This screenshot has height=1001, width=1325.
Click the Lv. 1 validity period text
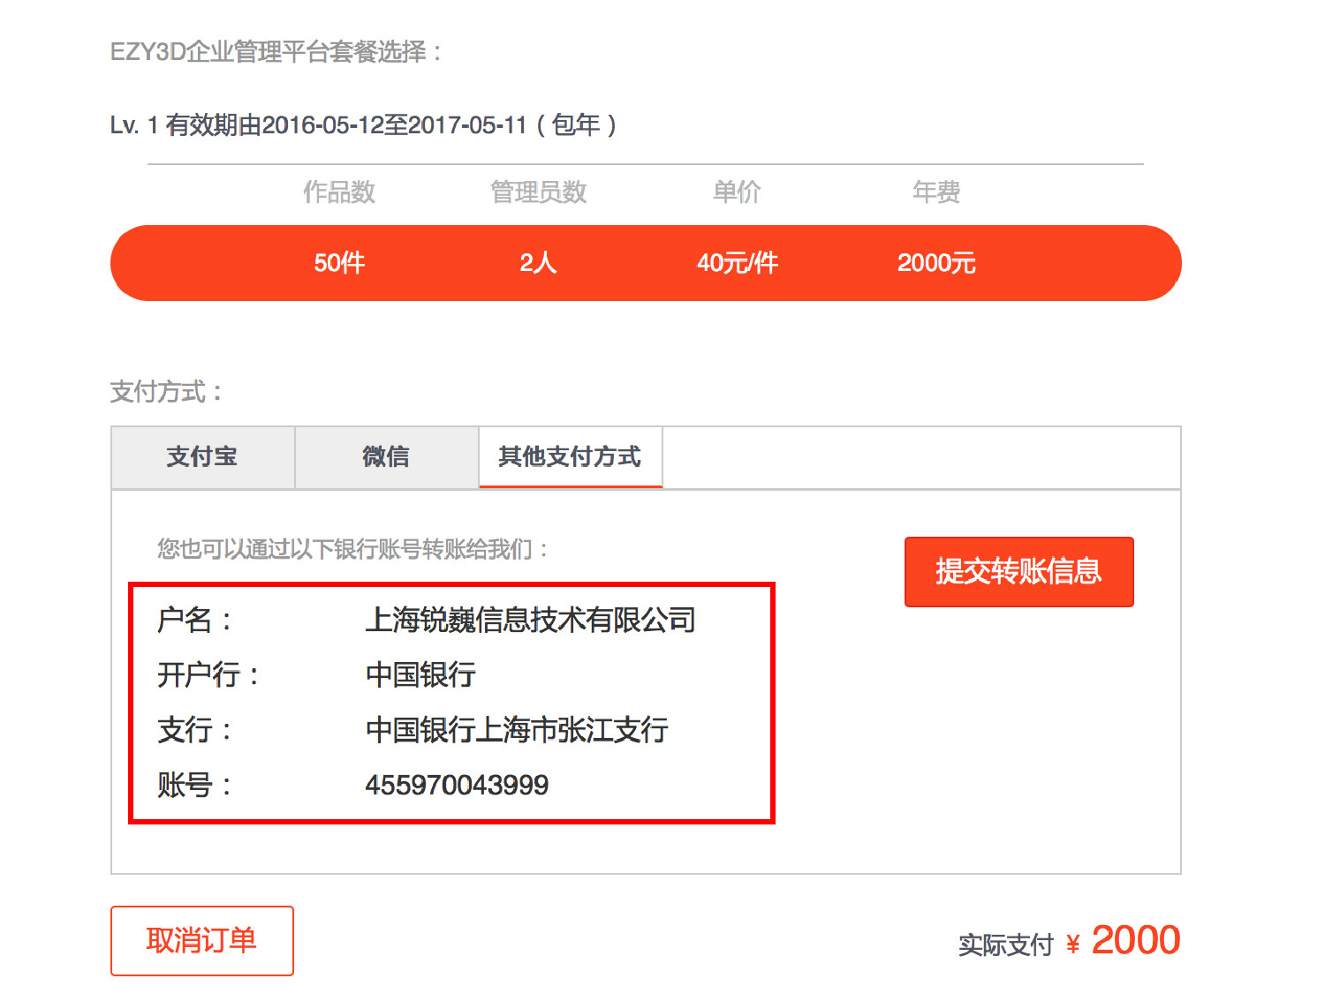pos(363,125)
